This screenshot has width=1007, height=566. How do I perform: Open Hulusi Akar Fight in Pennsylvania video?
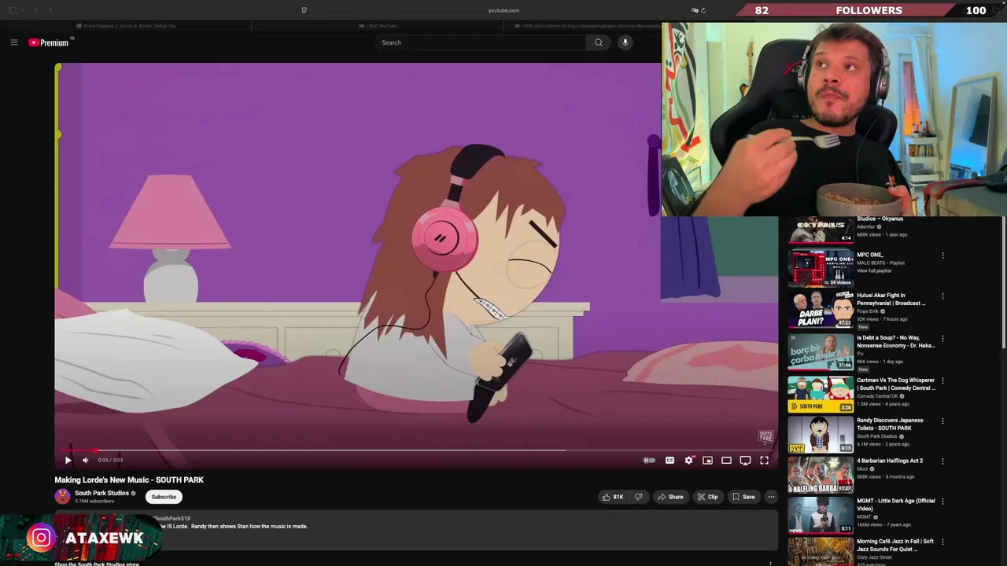tap(891, 299)
